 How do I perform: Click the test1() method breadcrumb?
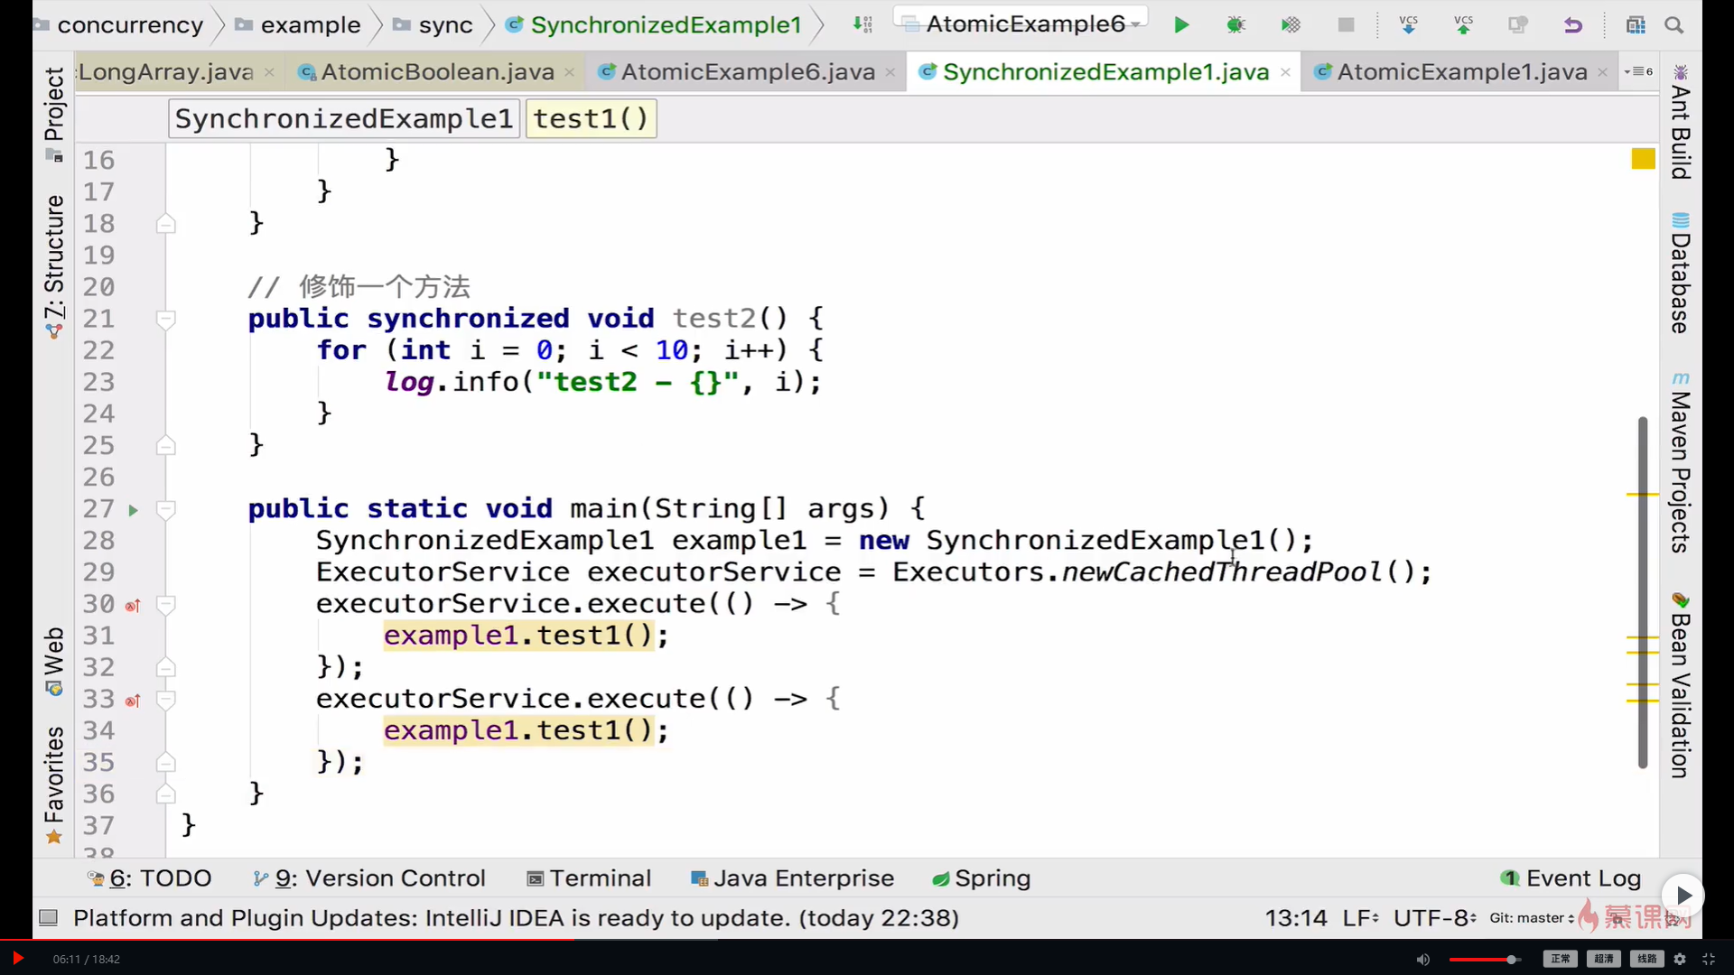coord(591,119)
